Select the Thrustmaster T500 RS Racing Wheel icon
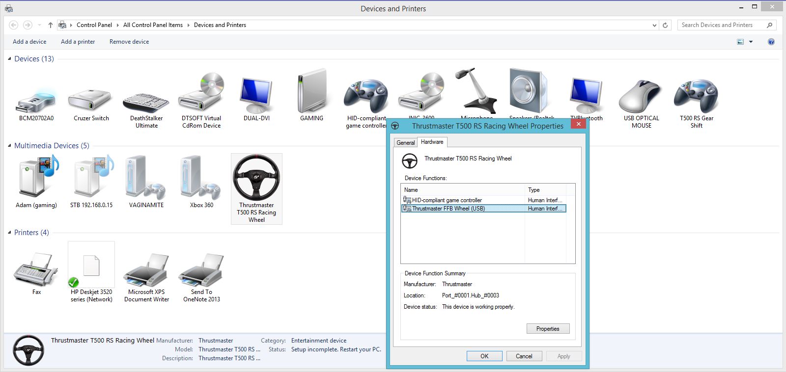Viewport: 786px width, 372px height. click(256, 178)
